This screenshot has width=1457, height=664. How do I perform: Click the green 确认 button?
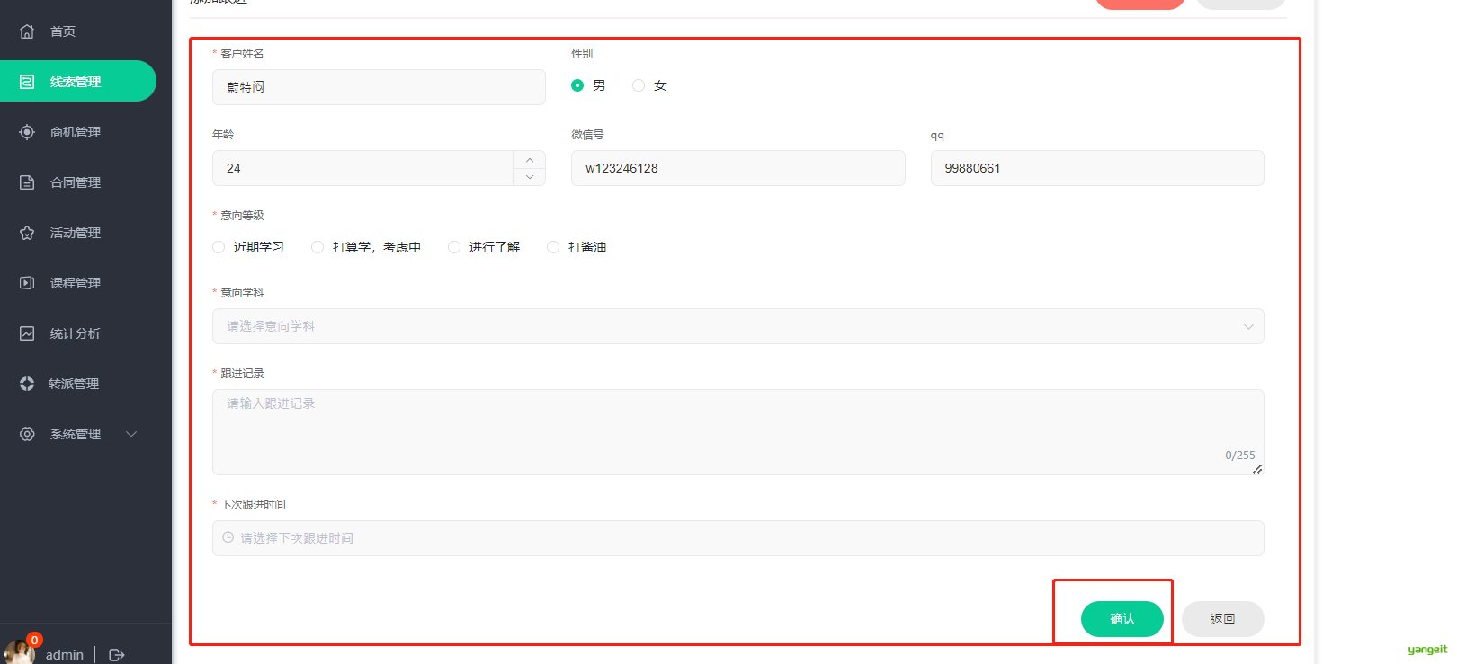pyautogui.click(x=1122, y=619)
